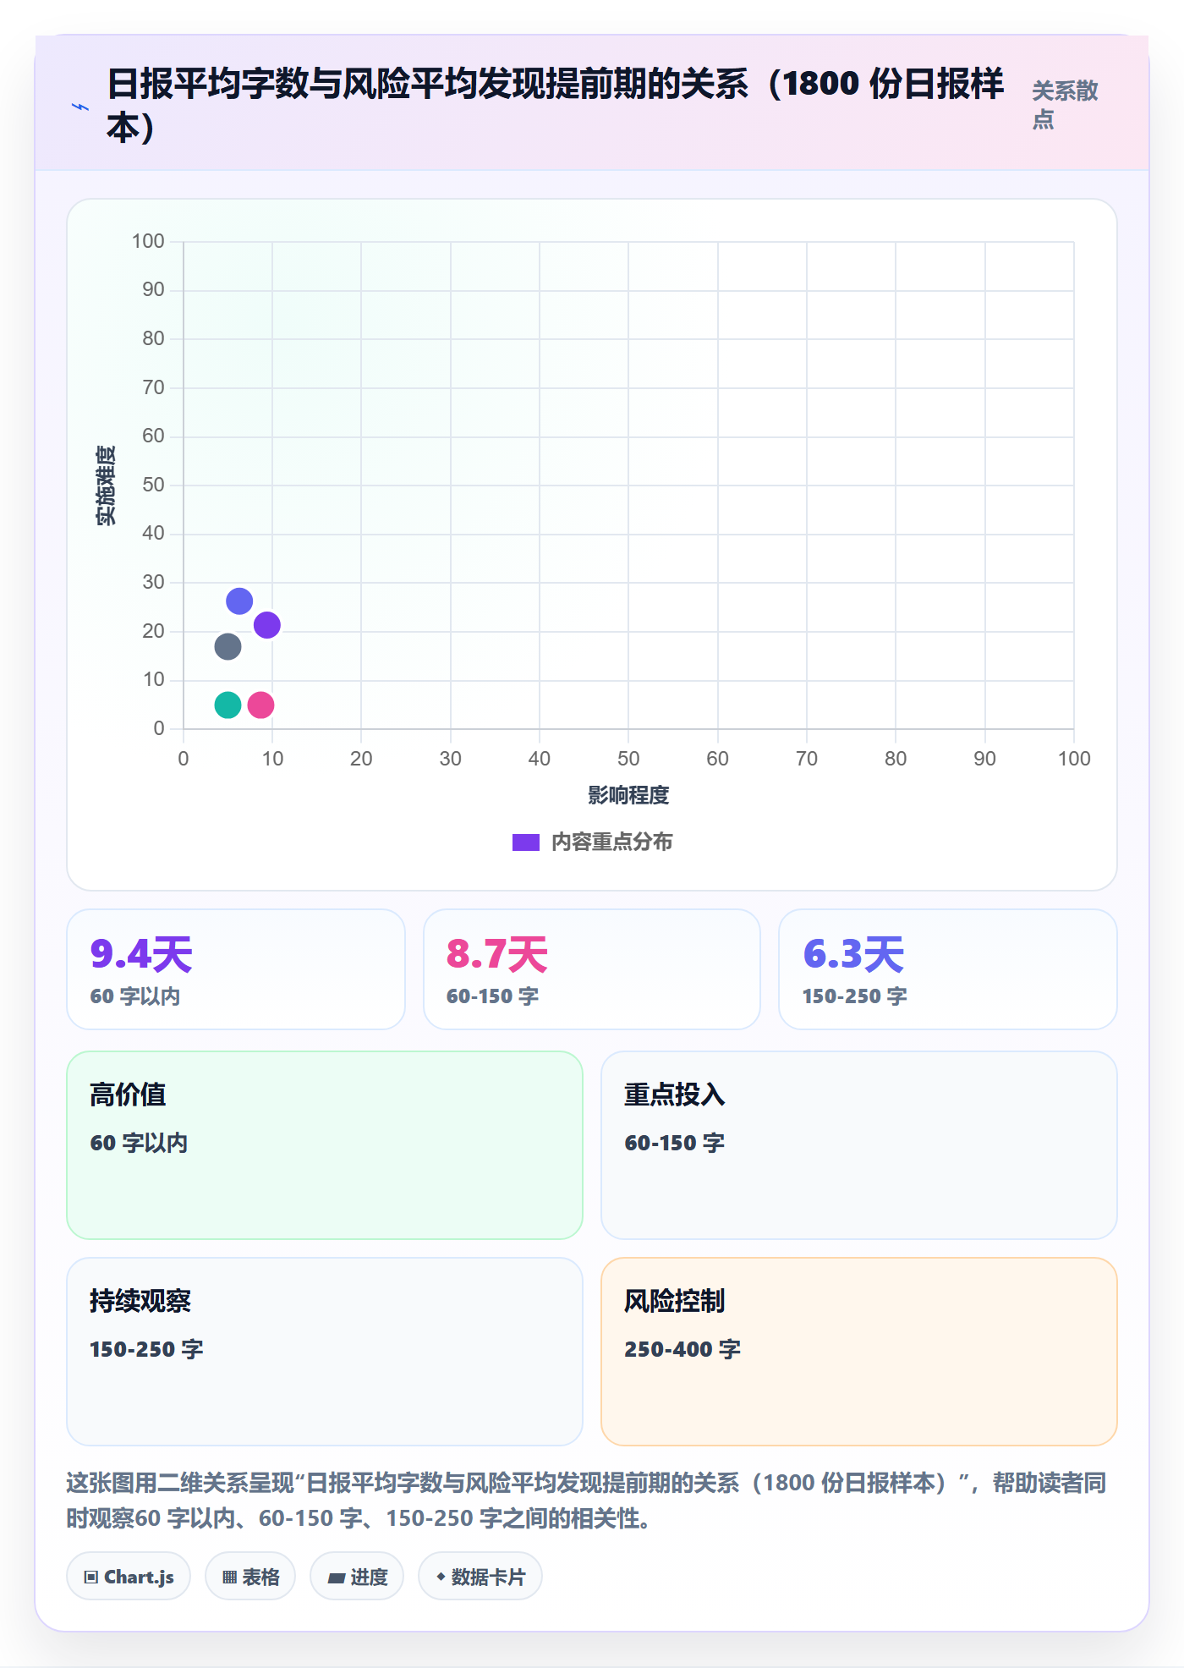Open the 9.4天 data card
Image resolution: width=1184 pixels, height=1668 pixels.
[236, 969]
